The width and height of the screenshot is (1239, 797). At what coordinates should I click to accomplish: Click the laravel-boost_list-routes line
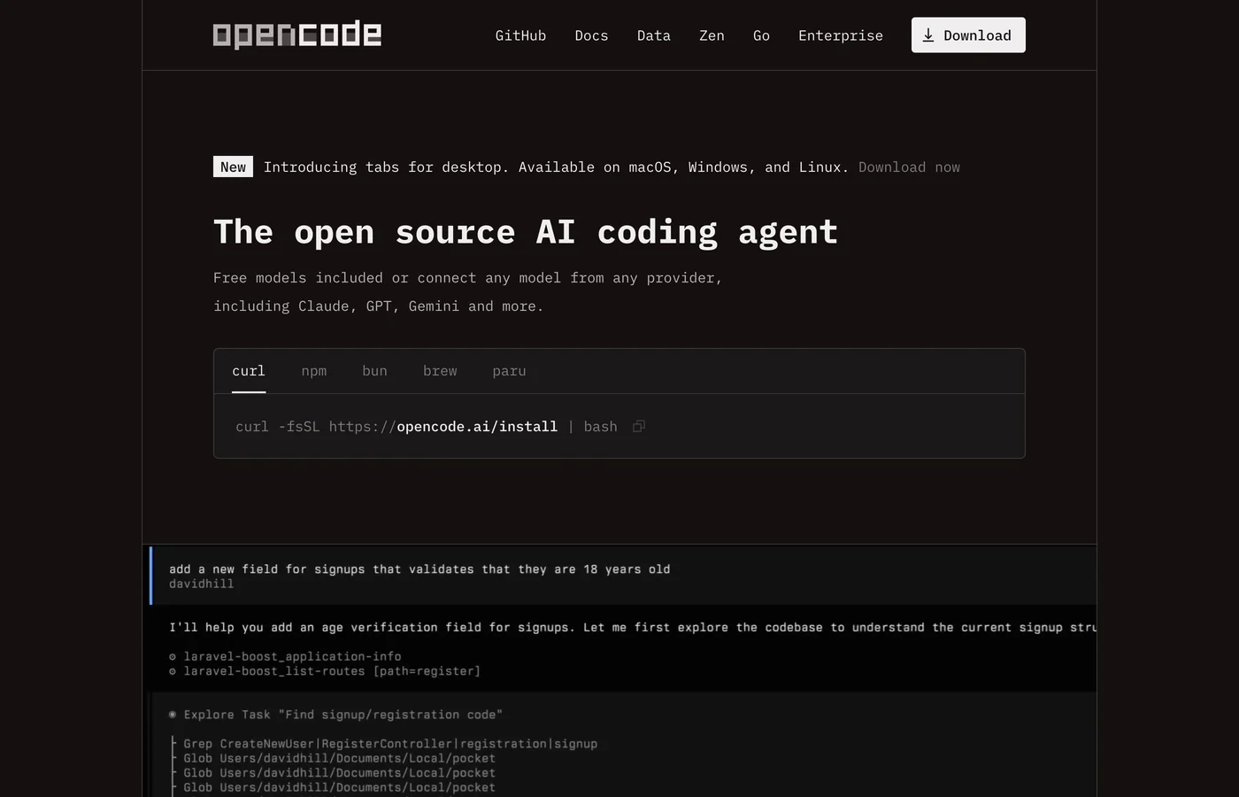325,671
